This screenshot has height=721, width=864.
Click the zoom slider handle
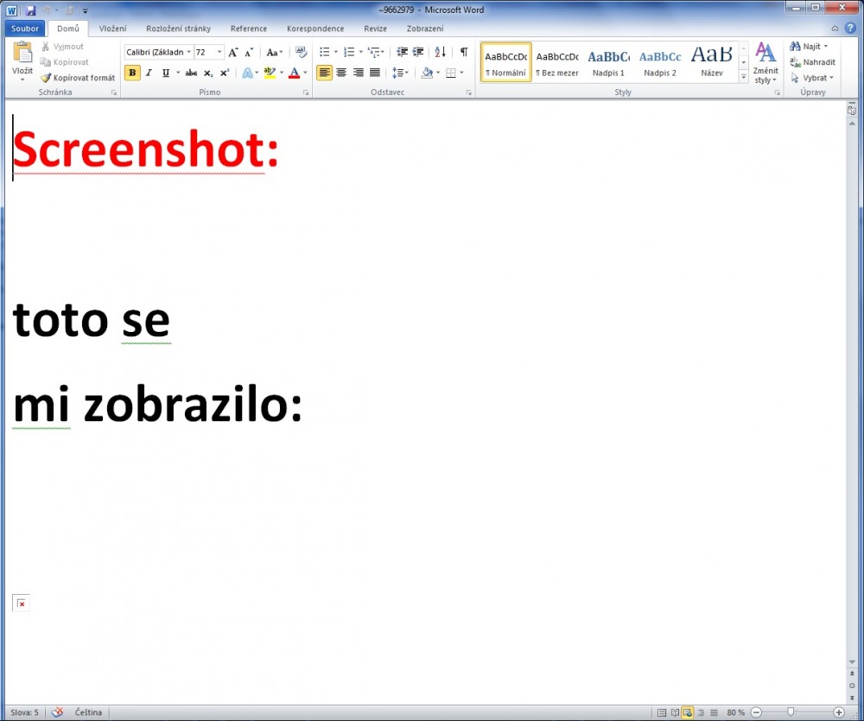pyautogui.click(x=791, y=712)
